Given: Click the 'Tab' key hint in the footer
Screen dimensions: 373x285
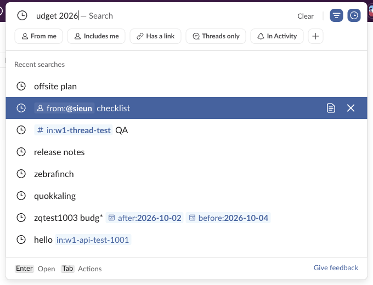Looking at the screenshot, I should click(67, 269).
